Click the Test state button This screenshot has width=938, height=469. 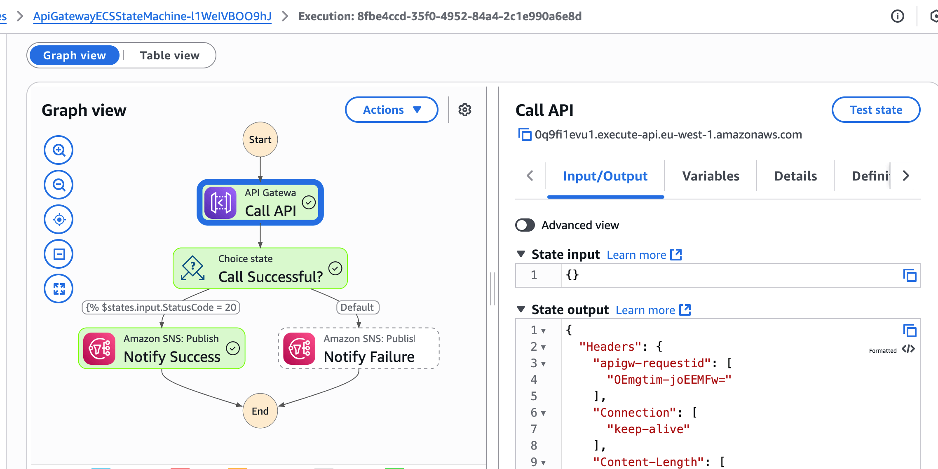(876, 110)
